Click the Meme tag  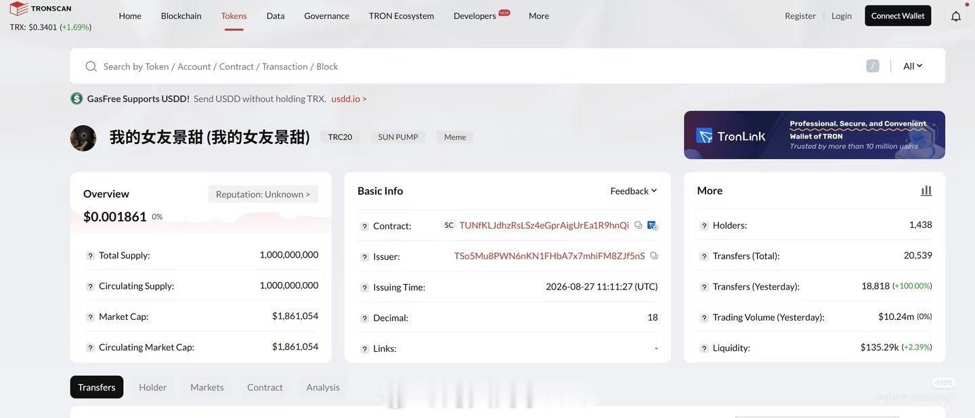click(x=455, y=137)
